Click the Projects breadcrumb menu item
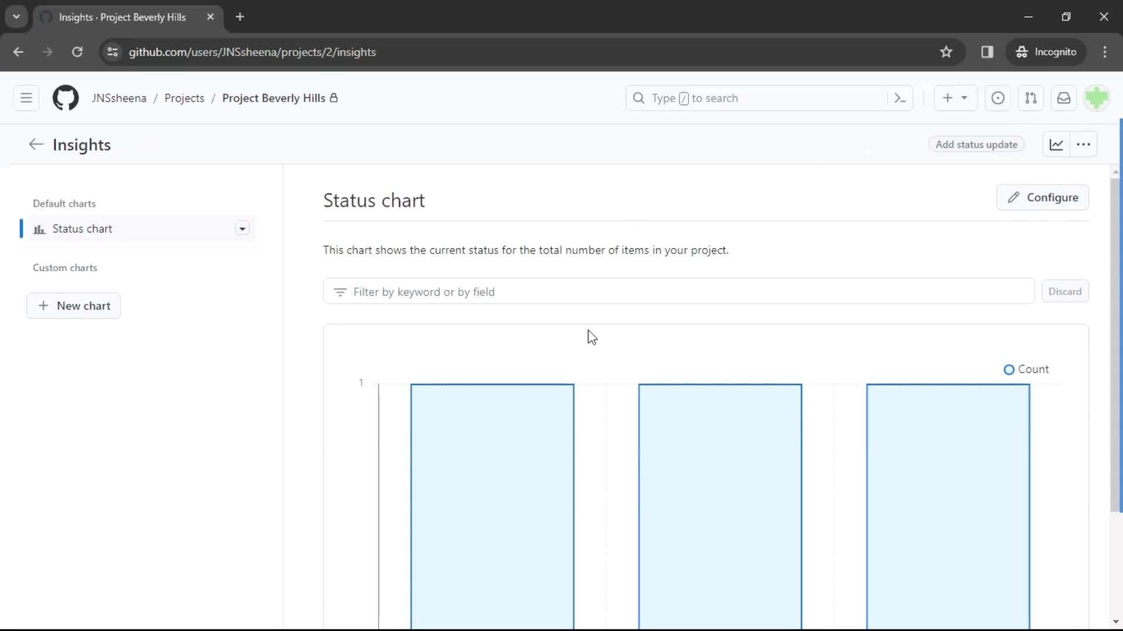This screenshot has width=1123, height=631. [184, 98]
